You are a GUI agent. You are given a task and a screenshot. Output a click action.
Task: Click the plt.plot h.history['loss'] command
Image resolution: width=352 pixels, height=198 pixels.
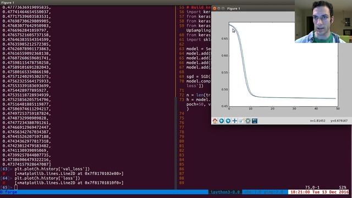coord(47,178)
